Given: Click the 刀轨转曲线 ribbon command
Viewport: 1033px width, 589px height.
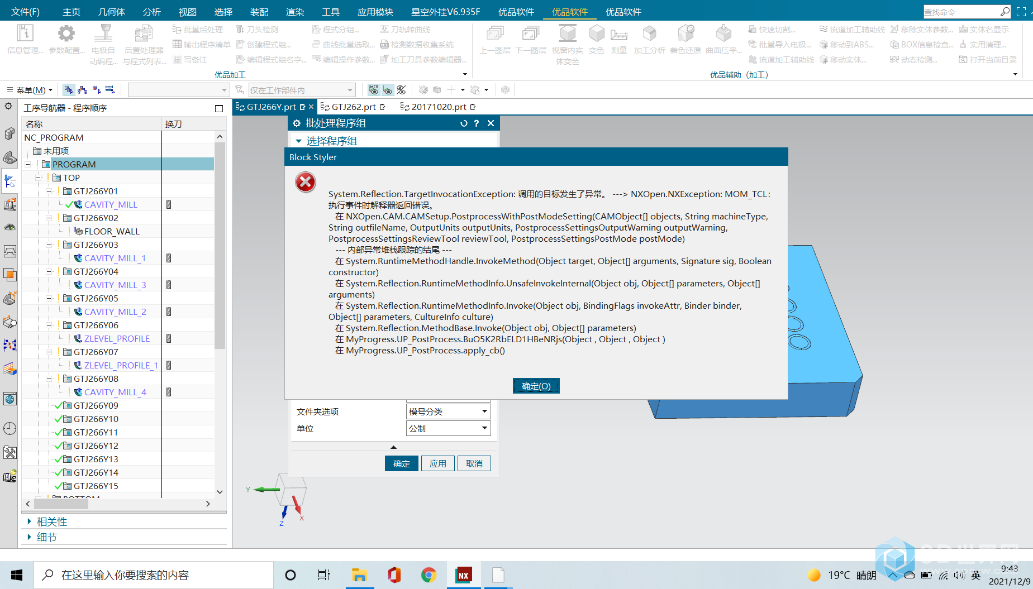Looking at the screenshot, I should tap(405, 30).
